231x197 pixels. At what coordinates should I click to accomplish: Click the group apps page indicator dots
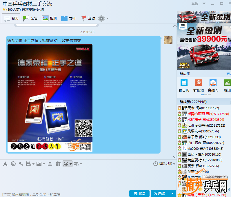206,95
